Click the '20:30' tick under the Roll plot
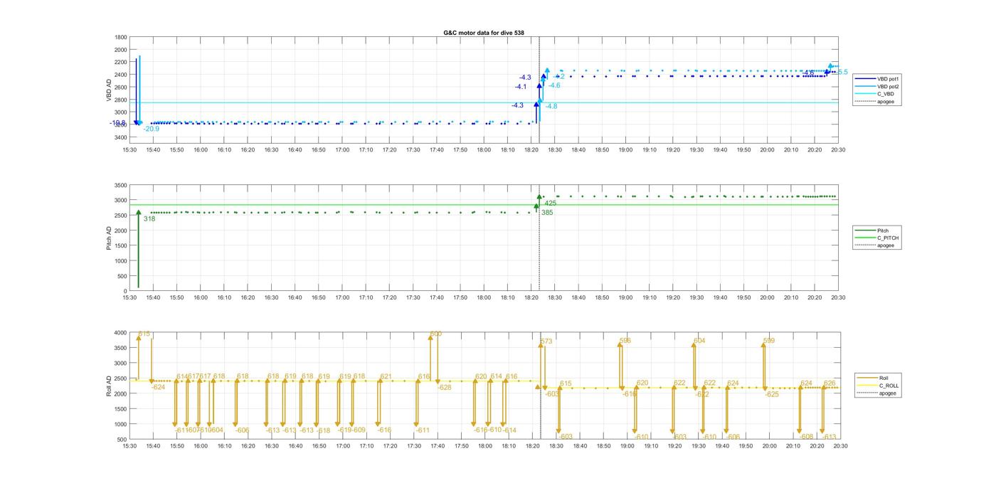Viewport: 996px width, 493px height. click(840, 446)
